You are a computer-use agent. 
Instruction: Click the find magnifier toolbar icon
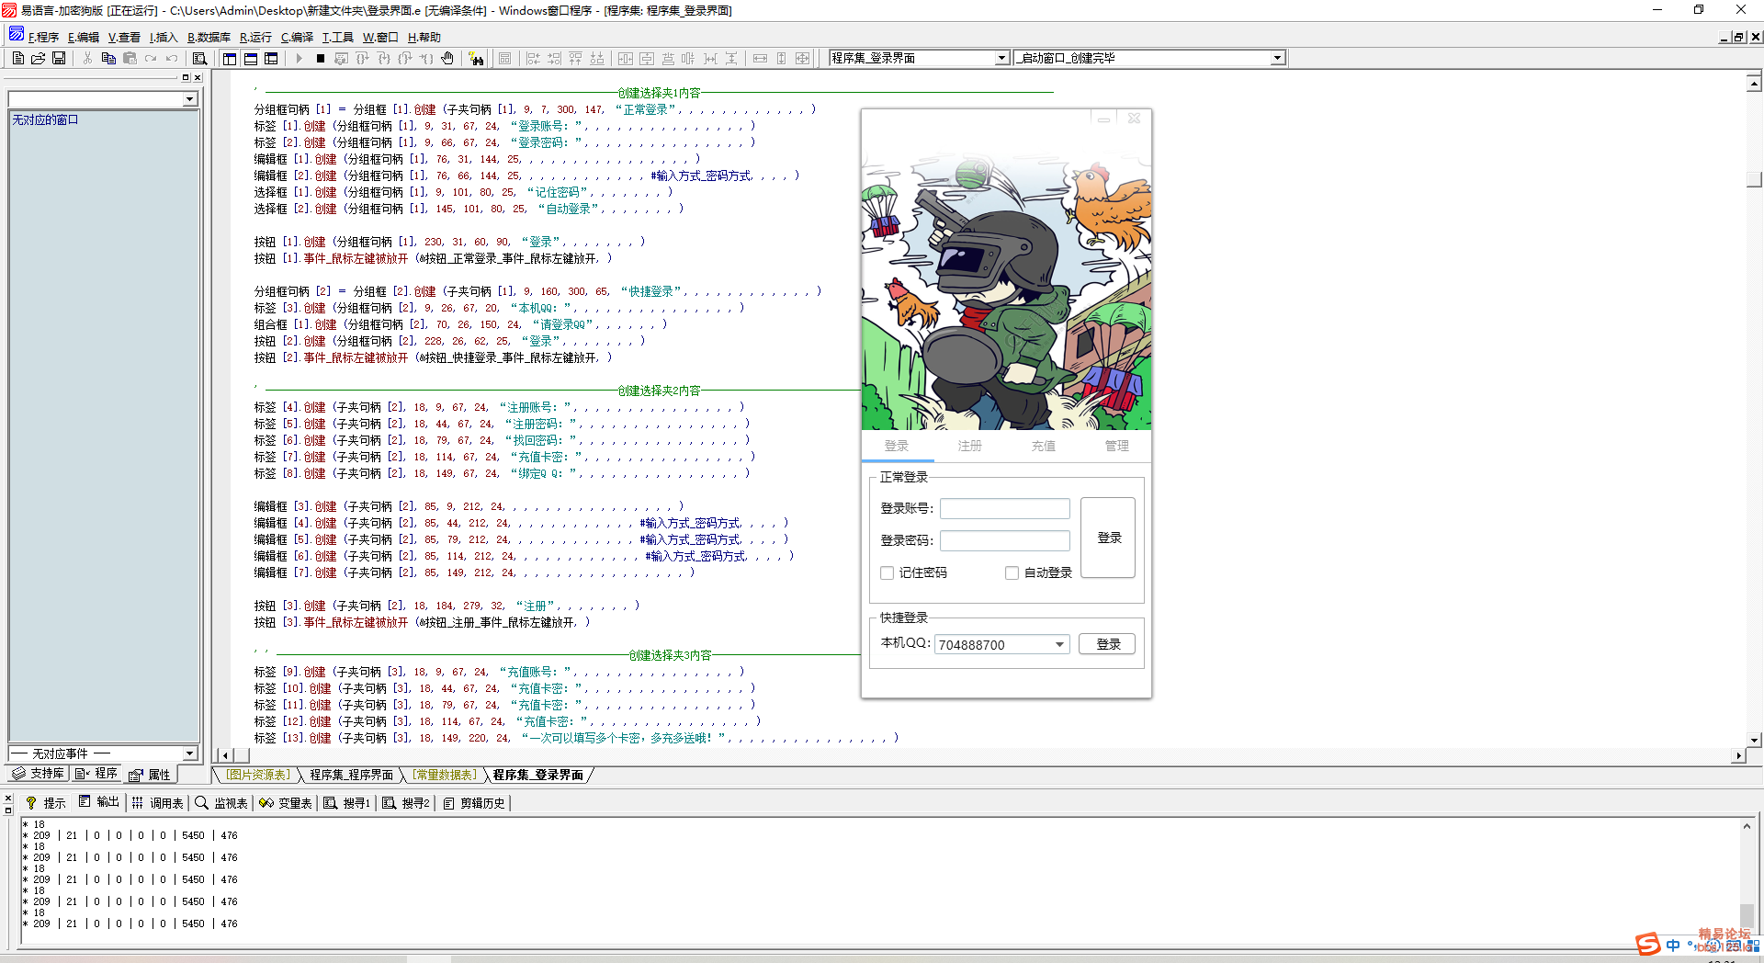tap(199, 58)
